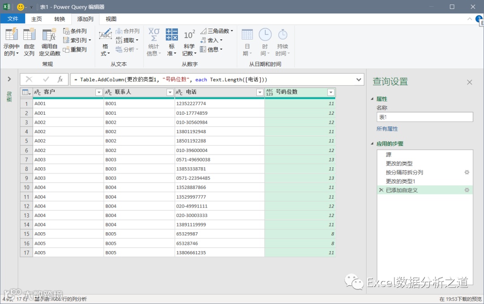Close the 查询设置 pane
The height and width of the screenshot is (304, 484).
(x=470, y=82)
